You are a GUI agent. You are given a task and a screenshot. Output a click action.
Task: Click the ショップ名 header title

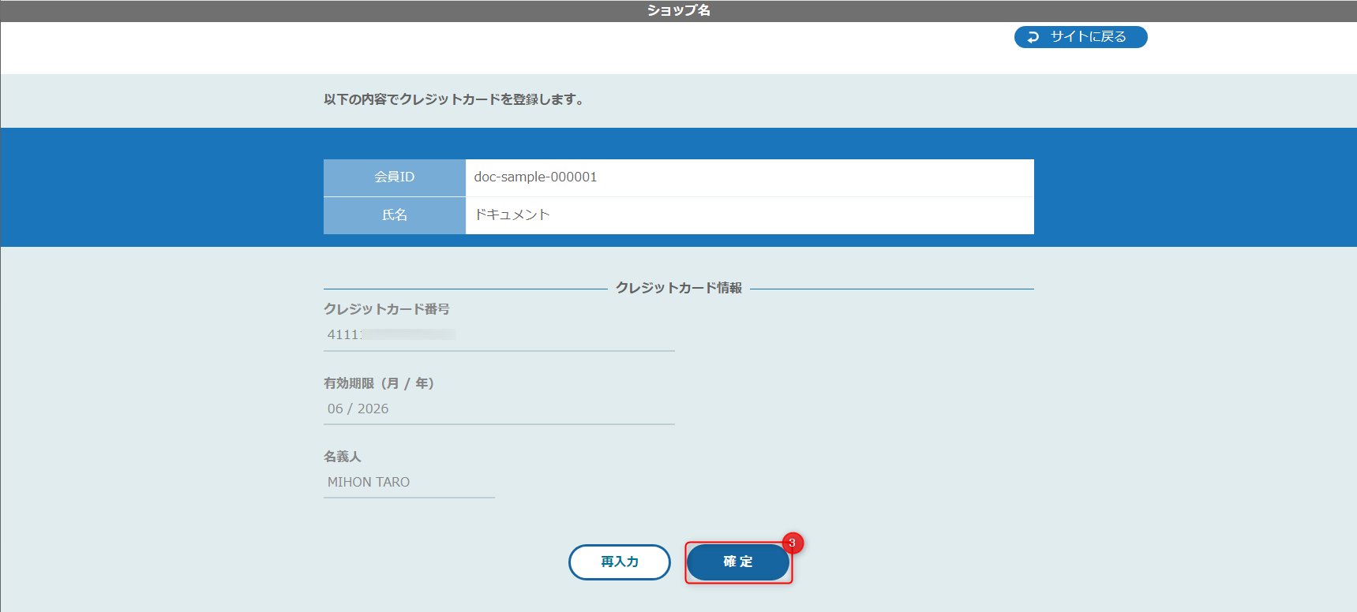678,10
